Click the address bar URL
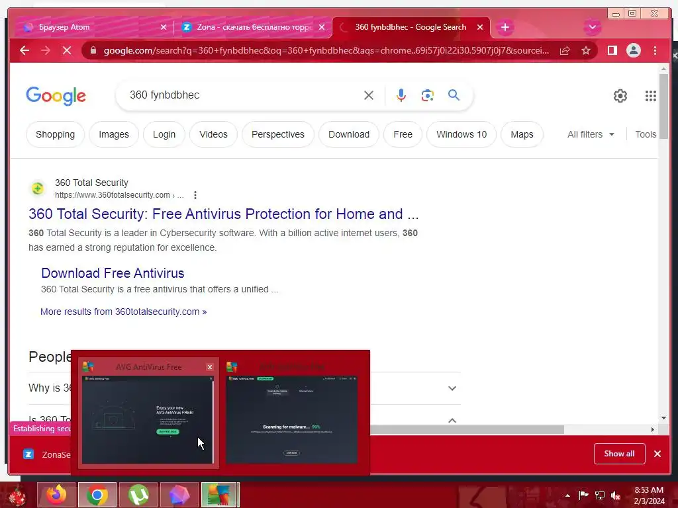The height and width of the screenshot is (508, 678). (x=326, y=50)
